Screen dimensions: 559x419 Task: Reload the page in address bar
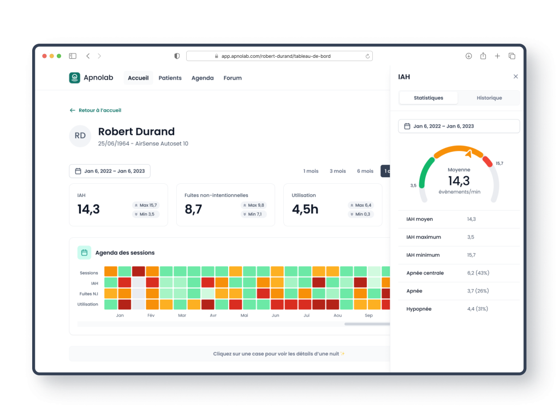367,56
